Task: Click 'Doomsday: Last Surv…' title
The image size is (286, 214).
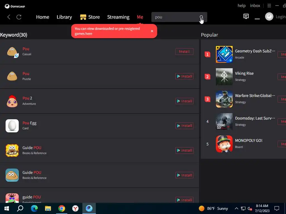Action: [255, 118]
